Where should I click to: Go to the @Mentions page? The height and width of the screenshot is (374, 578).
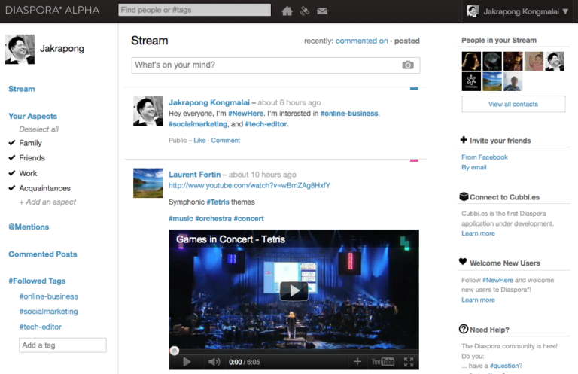pyautogui.click(x=29, y=227)
